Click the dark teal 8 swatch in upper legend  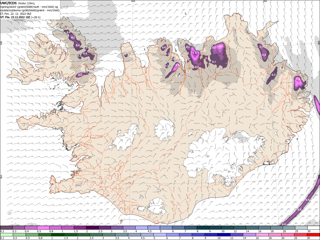click(203, 228)
